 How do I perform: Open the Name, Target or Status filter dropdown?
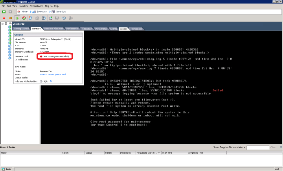(x=244, y=147)
